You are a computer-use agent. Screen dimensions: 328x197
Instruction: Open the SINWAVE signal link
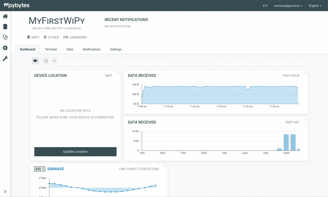point(56,169)
